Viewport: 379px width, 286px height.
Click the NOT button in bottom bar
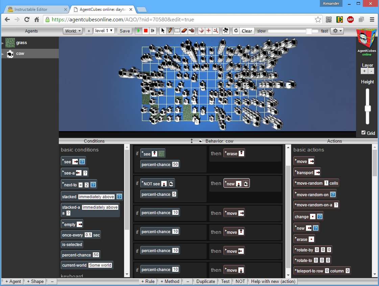(x=240, y=281)
